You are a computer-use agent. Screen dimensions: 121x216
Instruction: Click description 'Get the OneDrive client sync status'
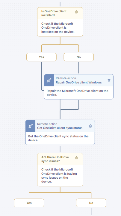click(58, 138)
